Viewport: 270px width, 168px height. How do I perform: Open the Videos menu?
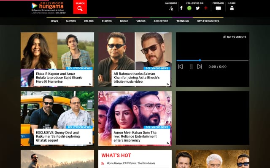(x=141, y=21)
